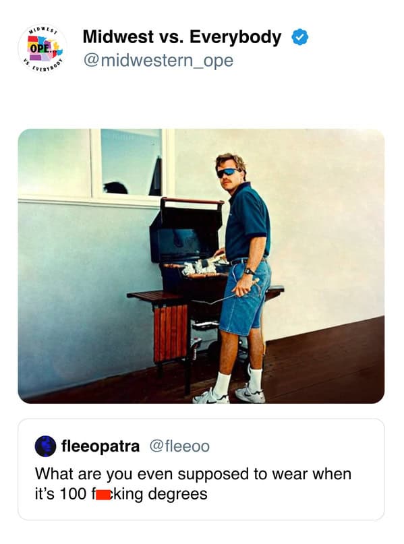Visit the @midwestern_ope handle

pos(158,61)
